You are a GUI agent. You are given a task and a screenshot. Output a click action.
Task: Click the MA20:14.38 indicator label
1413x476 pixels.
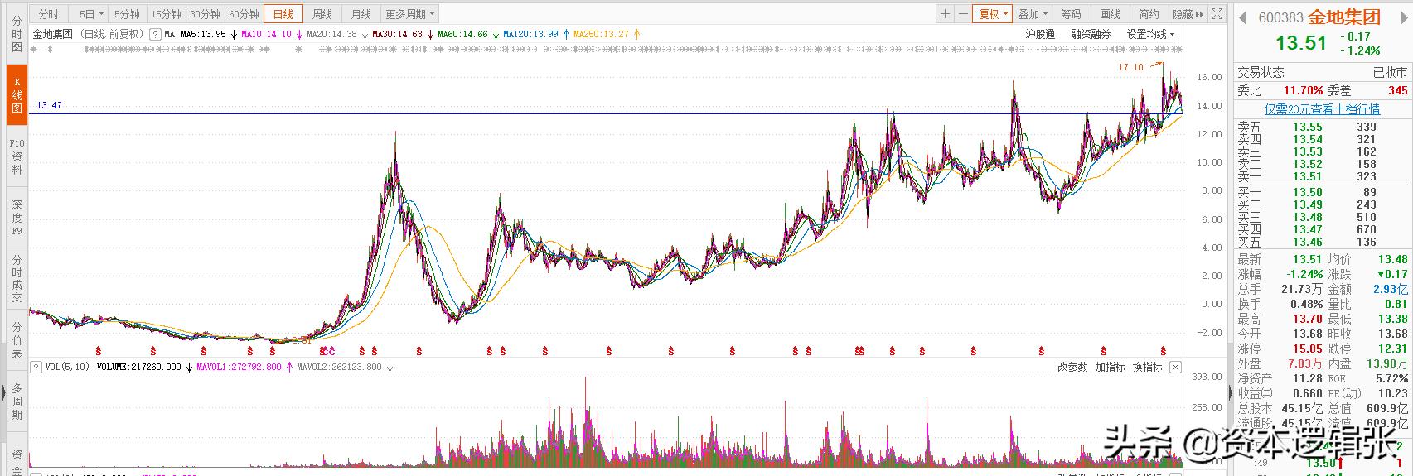point(331,35)
